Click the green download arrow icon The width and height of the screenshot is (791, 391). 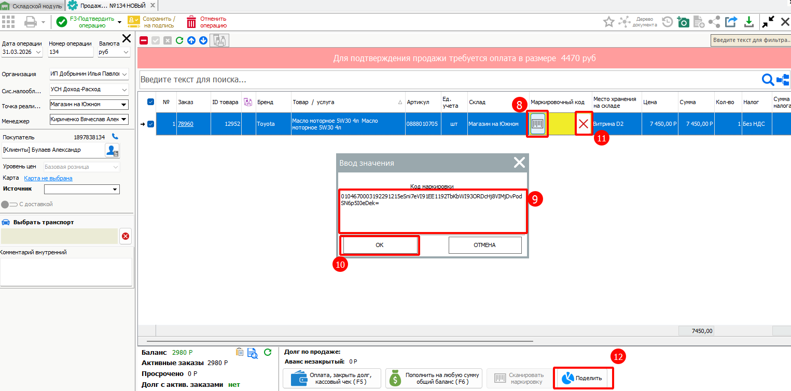[748, 22]
